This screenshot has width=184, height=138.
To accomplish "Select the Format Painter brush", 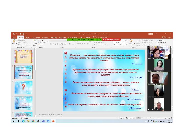I will point(24,45).
